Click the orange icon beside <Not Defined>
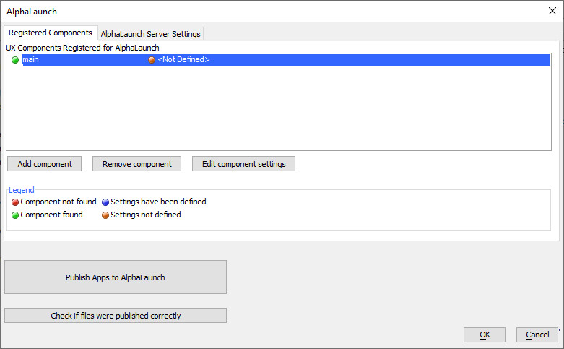The height and width of the screenshot is (349, 564). (x=152, y=60)
